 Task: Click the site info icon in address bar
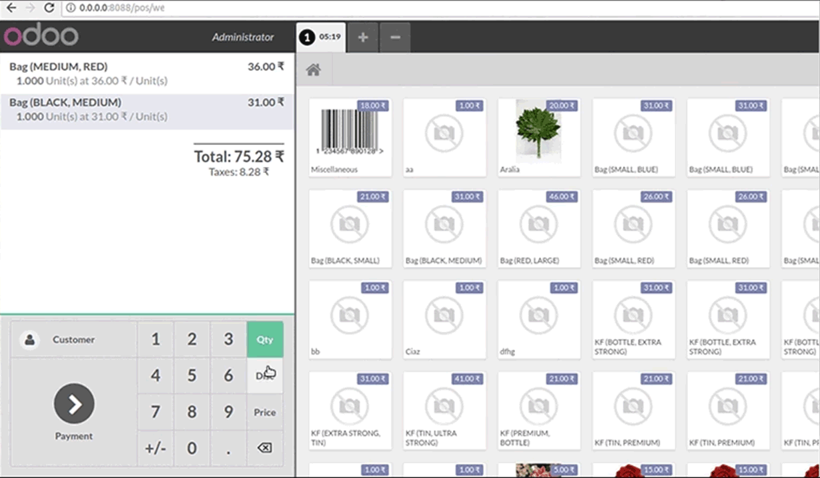tap(71, 8)
